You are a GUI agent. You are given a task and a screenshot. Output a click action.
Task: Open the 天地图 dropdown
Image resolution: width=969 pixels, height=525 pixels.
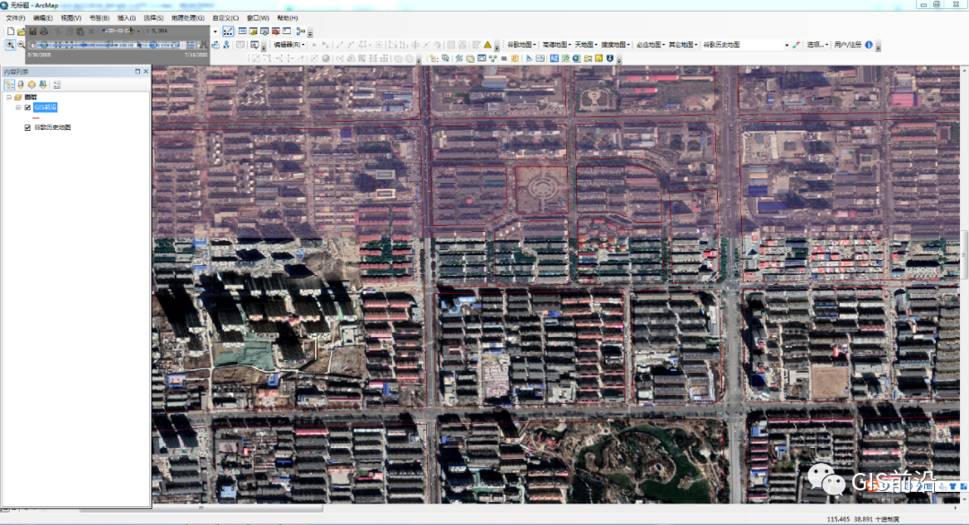[x=585, y=45]
